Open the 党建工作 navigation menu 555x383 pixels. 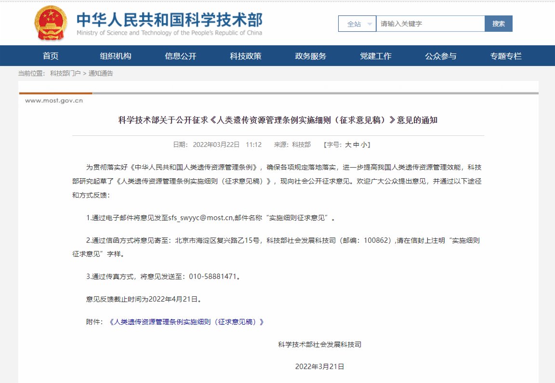pyautogui.click(x=375, y=56)
